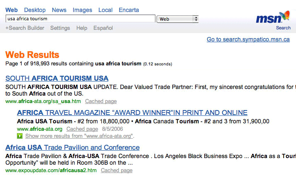Expand the +Search Builder option
Viewport: 296px width, 180px height.
coord(25,28)
